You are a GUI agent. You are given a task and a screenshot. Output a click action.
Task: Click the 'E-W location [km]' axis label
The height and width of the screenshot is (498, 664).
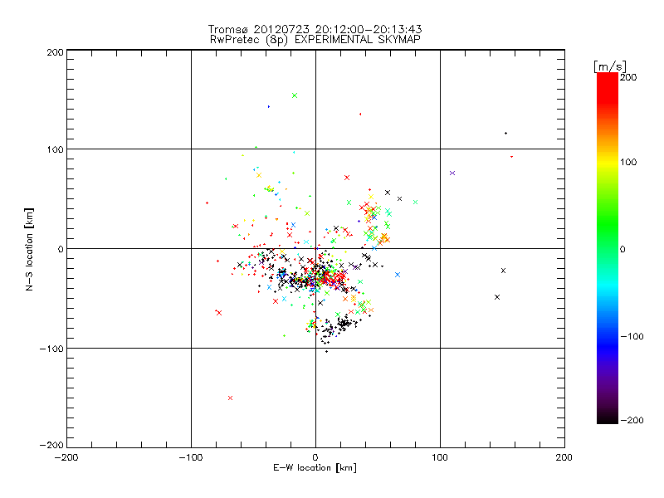pos(315,467)
